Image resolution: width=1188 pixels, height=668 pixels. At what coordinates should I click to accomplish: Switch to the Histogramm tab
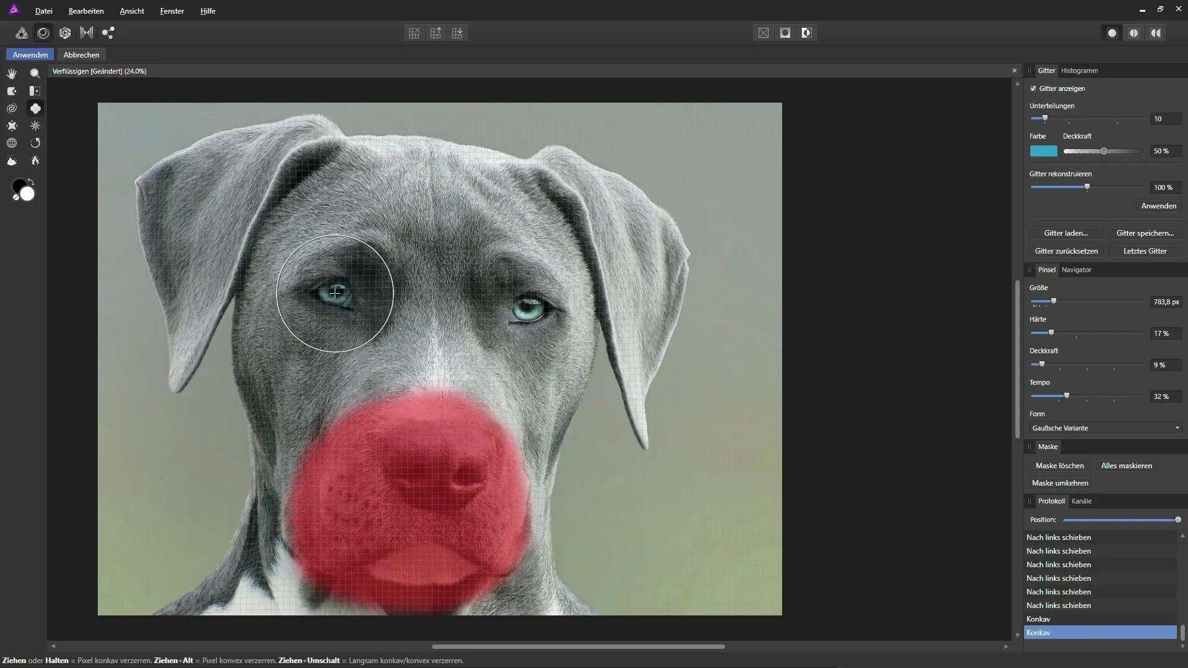[1080, 71]
